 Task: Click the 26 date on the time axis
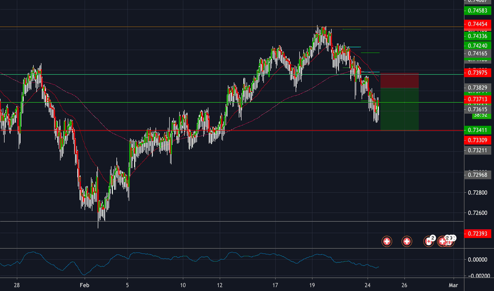point(404,285)
